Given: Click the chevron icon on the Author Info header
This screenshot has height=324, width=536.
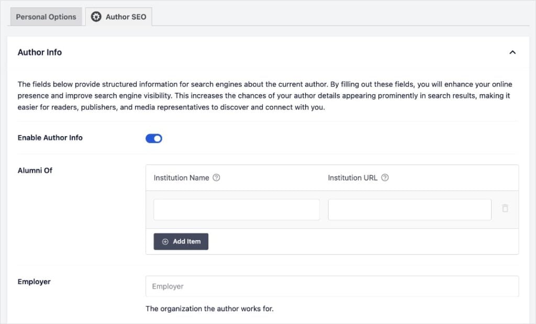Looking at the screenshot, I should (x=513, y=52).
